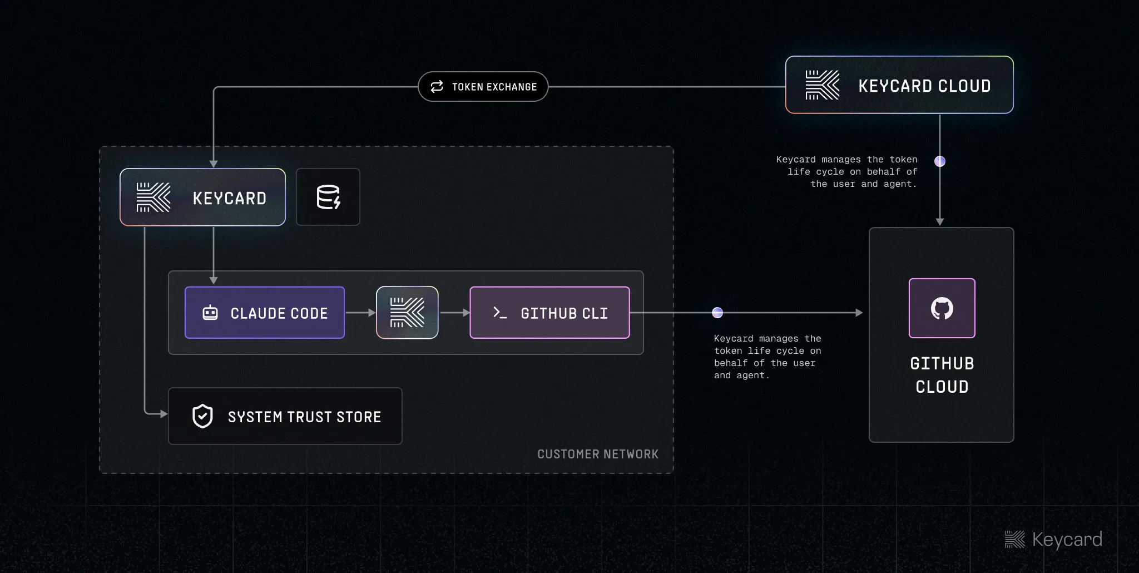
Task: Click the dot on the arrow from Keycard Cloud
Action: (940, 161)
